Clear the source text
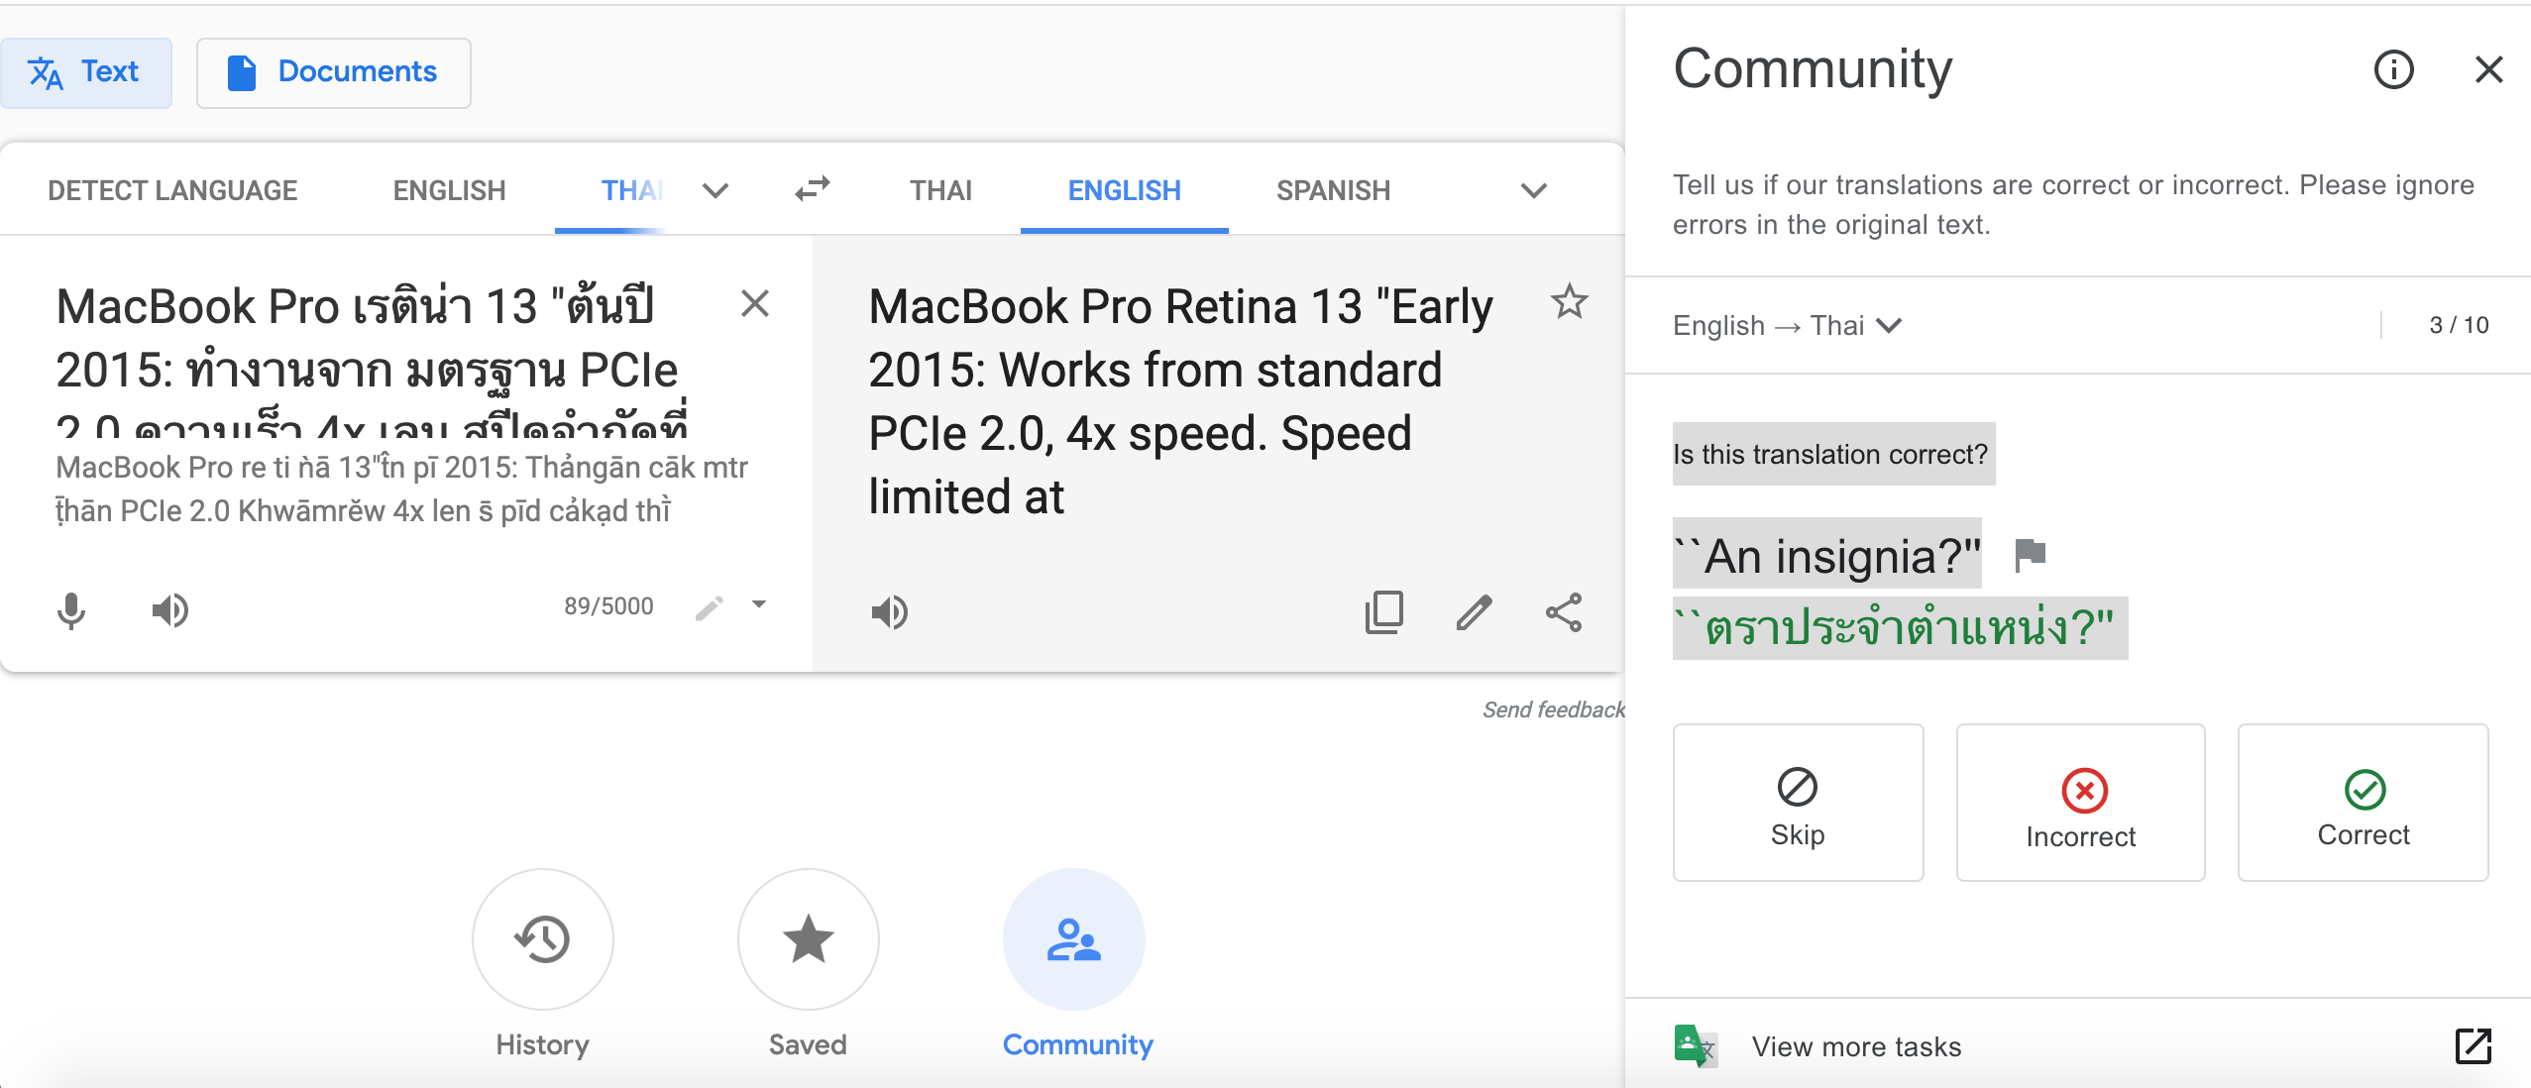Viewport: 2531px width, 1088px height. (755, 303)
